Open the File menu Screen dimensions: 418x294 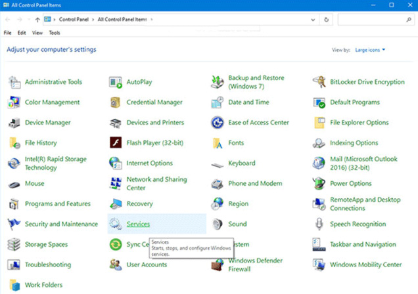coord(7,33)
